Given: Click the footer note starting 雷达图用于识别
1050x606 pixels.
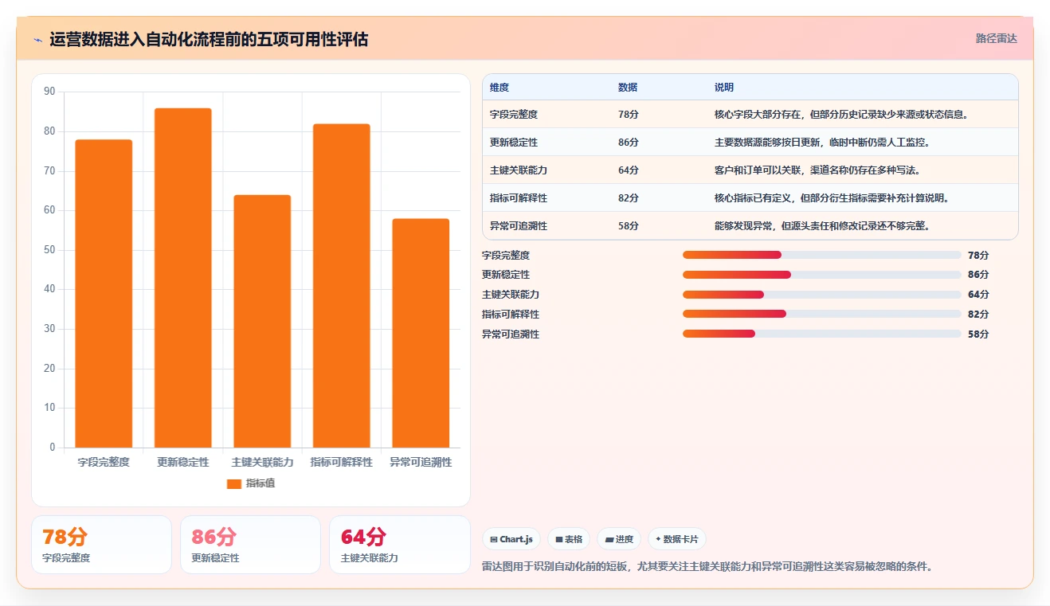Looking at the screenshot, I should [707, 567].
